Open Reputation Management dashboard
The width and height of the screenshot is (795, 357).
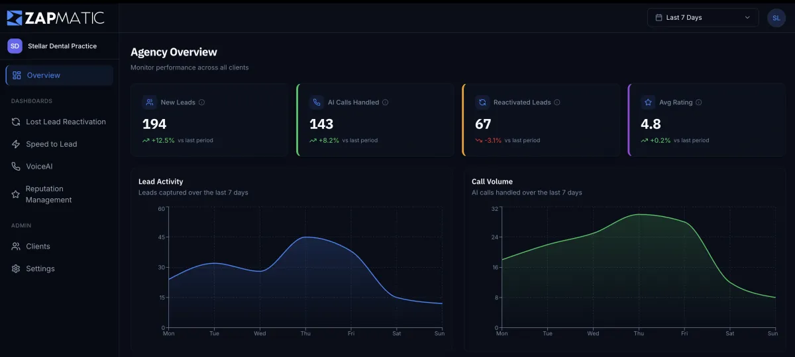[x=60, y=194]
